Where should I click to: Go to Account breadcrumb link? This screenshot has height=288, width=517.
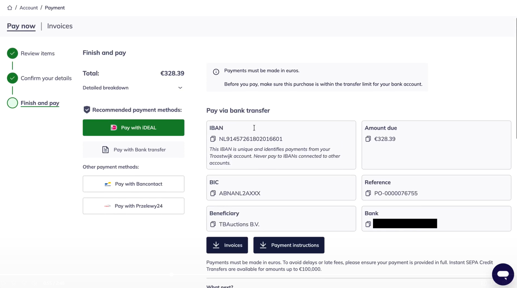tap(29, 8)
